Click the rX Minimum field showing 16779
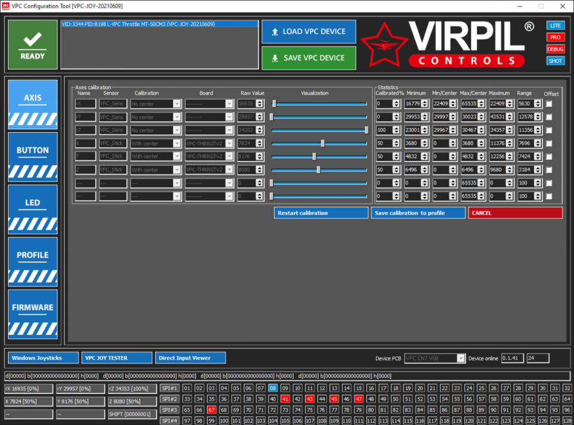The width and height of the screenshot is (574, 425). pyautogui.click(x=416, y=104)
